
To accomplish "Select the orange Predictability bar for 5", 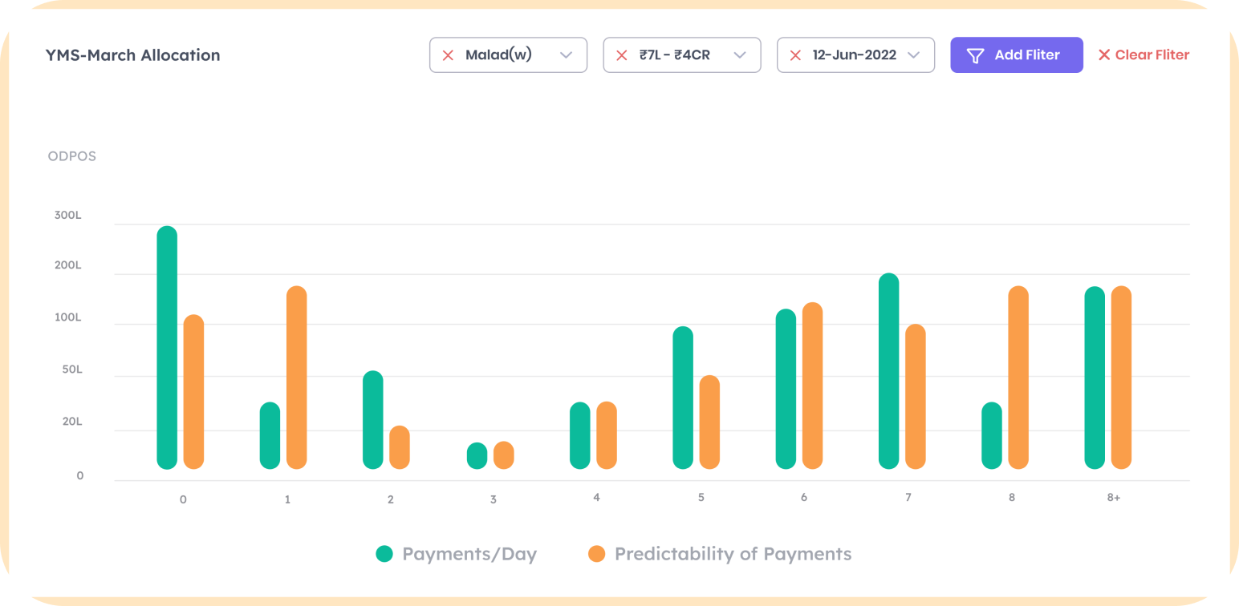I will point(709,422).
